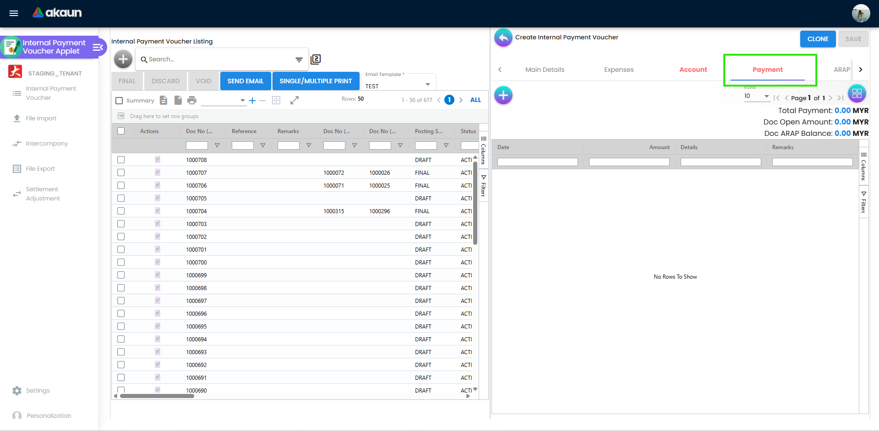Click the CLONE button
The image size is (879, 431).
817,39
